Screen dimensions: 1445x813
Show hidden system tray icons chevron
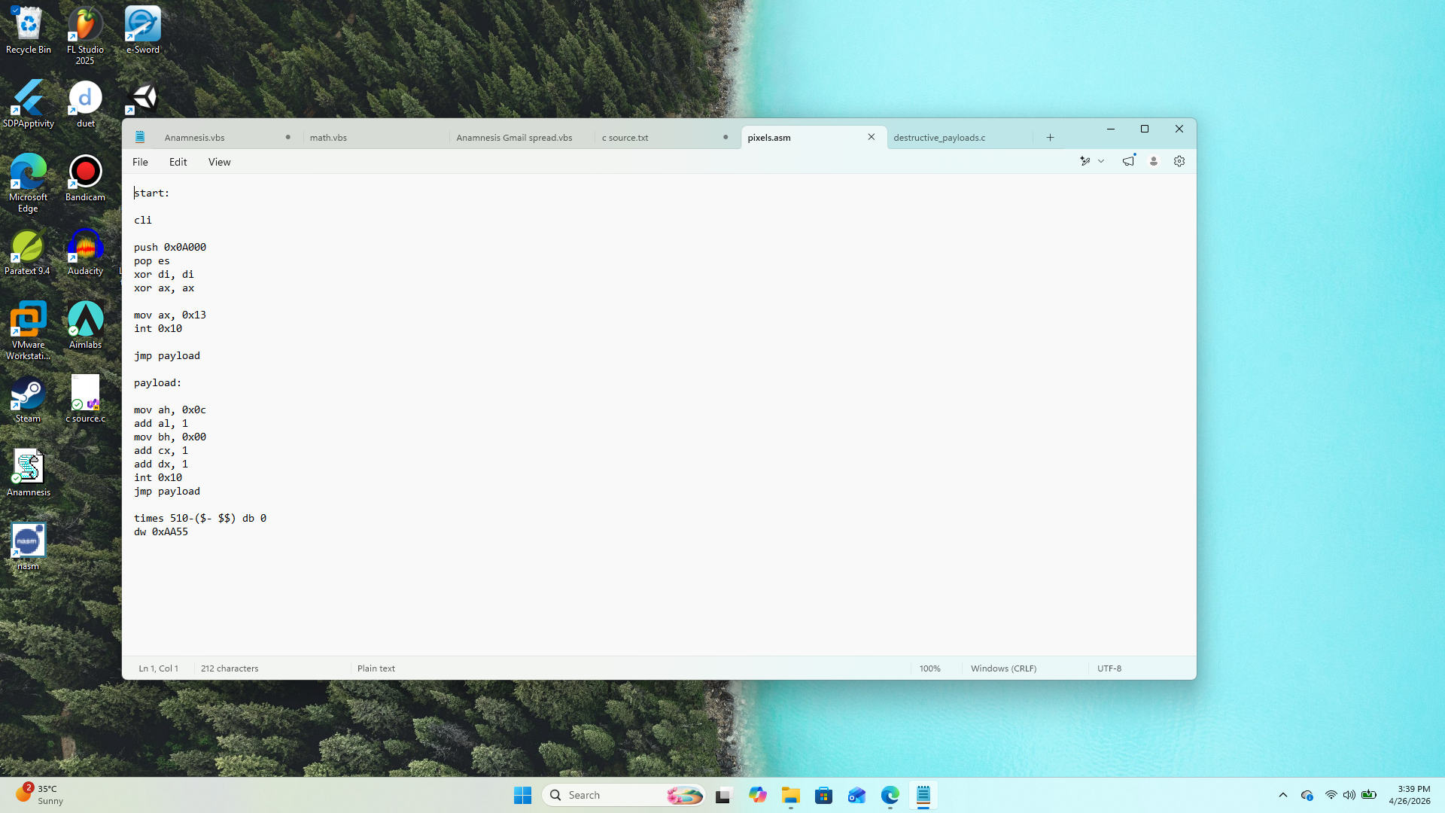[1283, 795]
